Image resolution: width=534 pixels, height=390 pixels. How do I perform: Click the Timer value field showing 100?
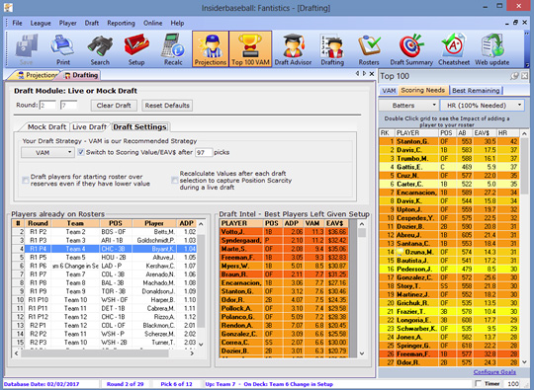(513, 383)
